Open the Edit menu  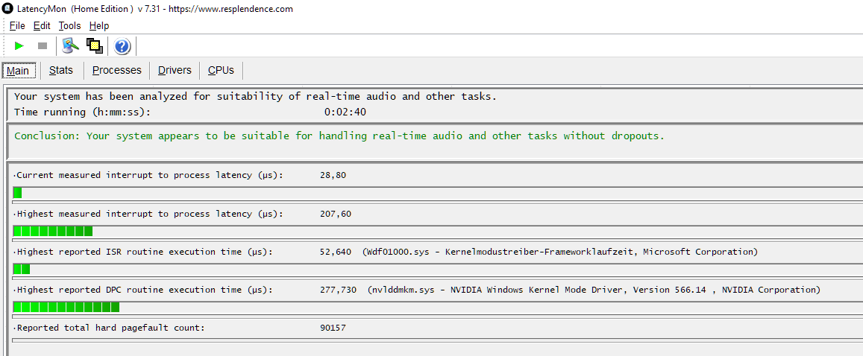[42, 26]
